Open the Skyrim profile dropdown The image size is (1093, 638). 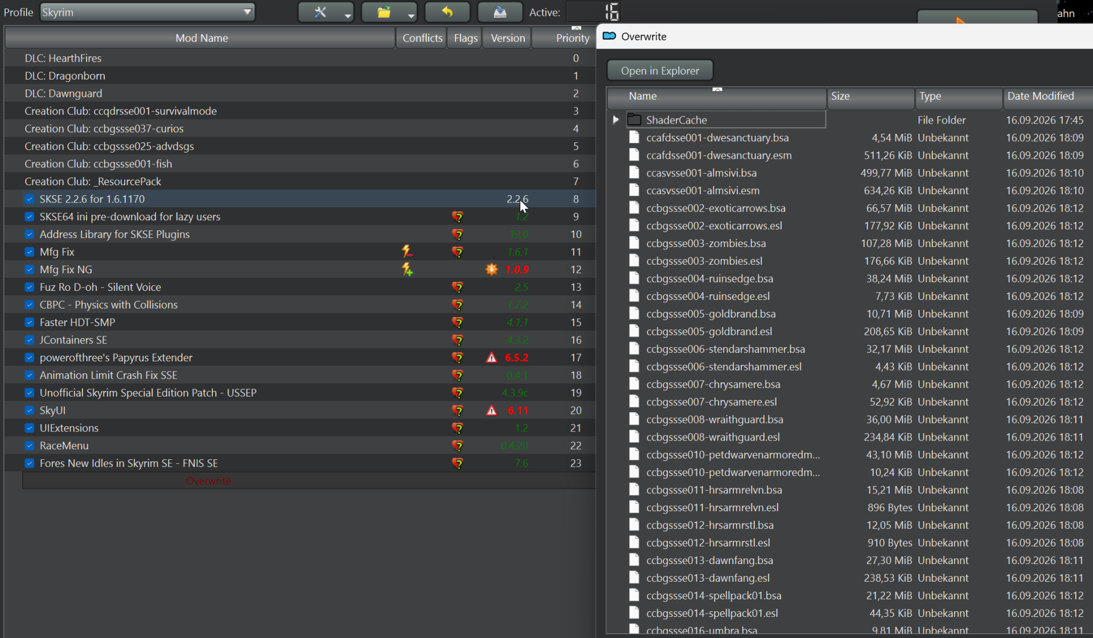click(x=147, y=12)
